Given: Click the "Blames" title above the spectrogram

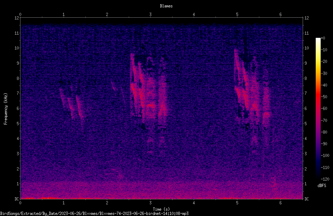Looking at the screenshot, I should 166,6.
